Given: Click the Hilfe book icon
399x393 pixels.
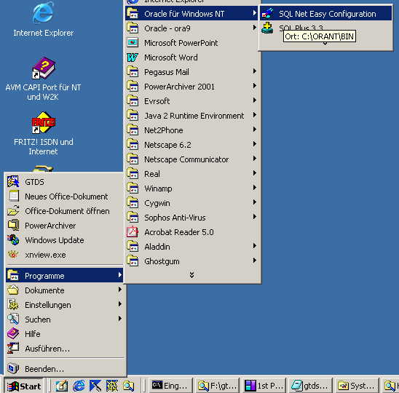Looking at the screenshot, I should [13, 333].
